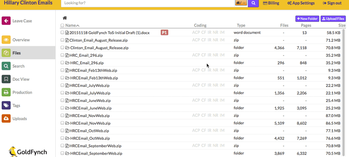This screenshot has width=349, height=157.
Task: Toggle the Name column sort arrow
Action: (78, 26)
